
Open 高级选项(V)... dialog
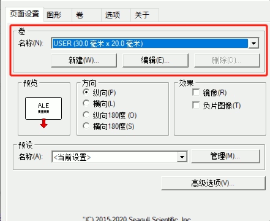pyautogui.click(x=213, y=183)
